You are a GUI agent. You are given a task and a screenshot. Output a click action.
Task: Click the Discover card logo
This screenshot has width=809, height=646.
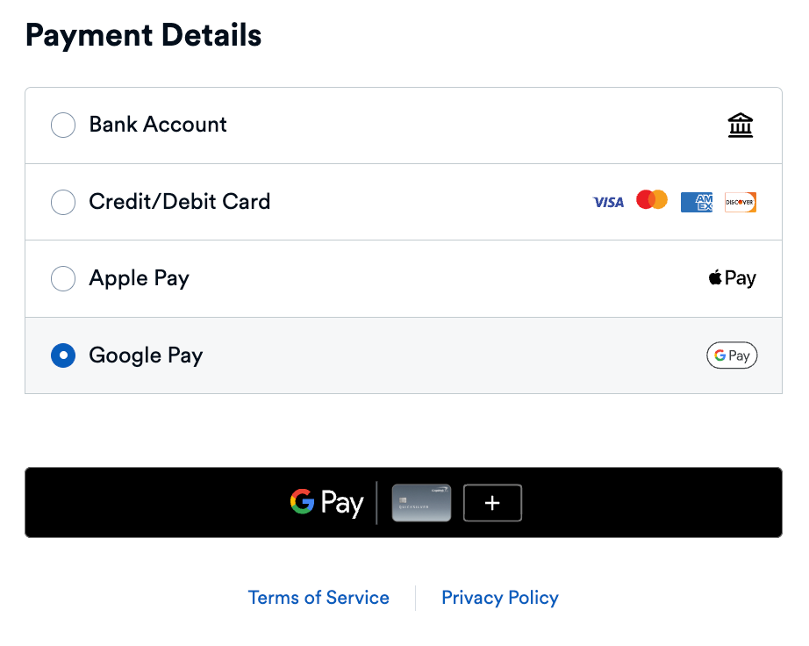(740, 203)
